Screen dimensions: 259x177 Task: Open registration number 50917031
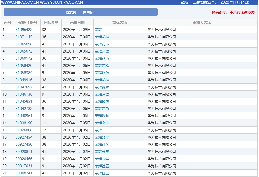24,166
